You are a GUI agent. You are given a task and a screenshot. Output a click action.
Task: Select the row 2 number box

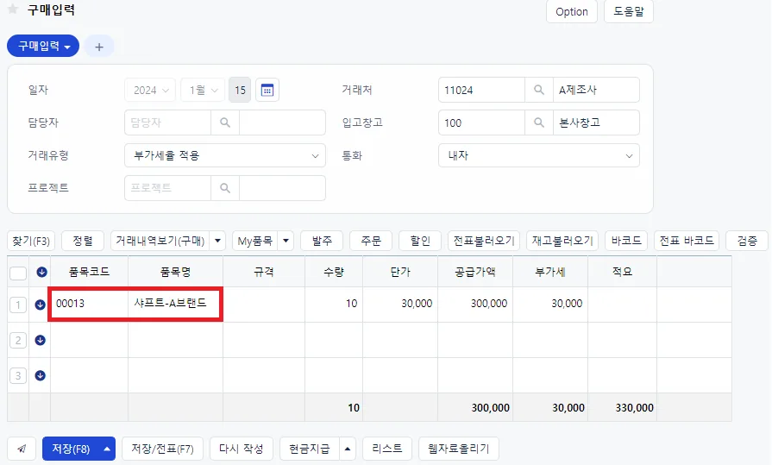click(18, 341)
